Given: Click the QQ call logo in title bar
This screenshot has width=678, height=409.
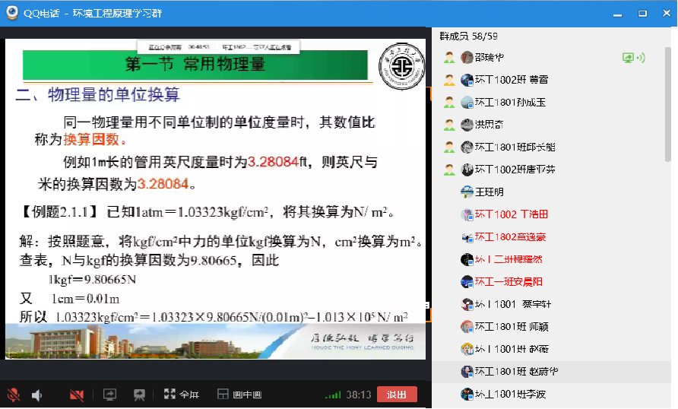Looking at the screenshot, I should point(11,13).
